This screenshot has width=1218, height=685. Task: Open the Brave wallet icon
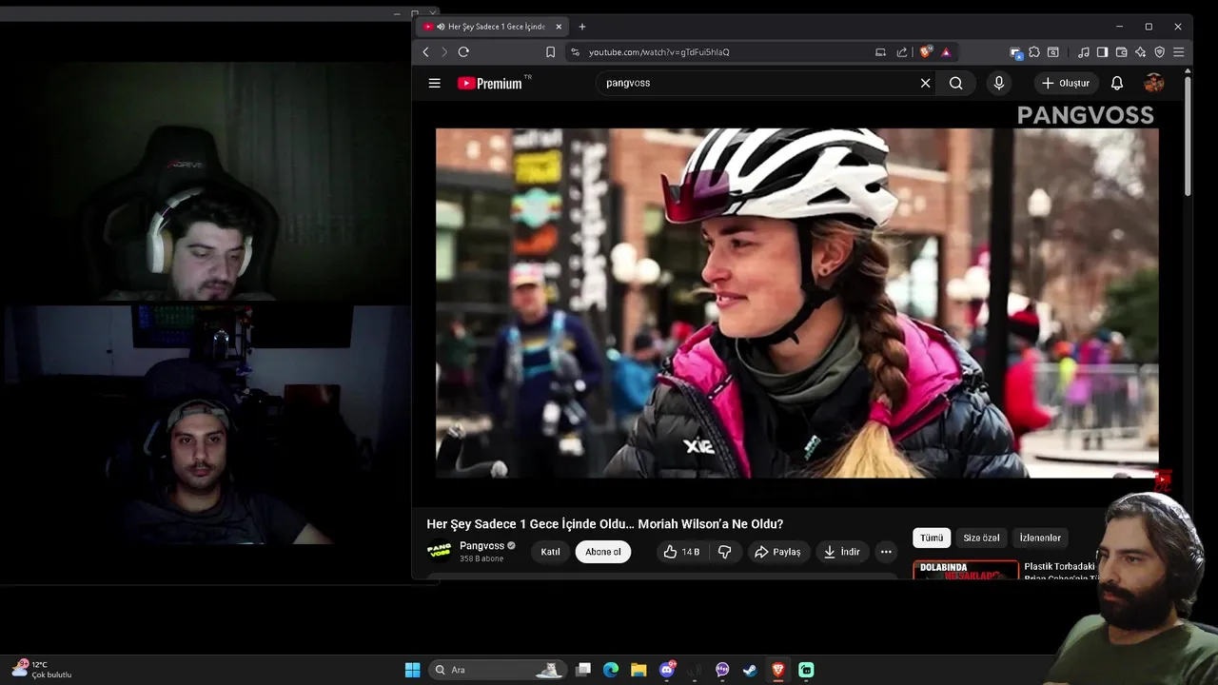pos(1122,52)
